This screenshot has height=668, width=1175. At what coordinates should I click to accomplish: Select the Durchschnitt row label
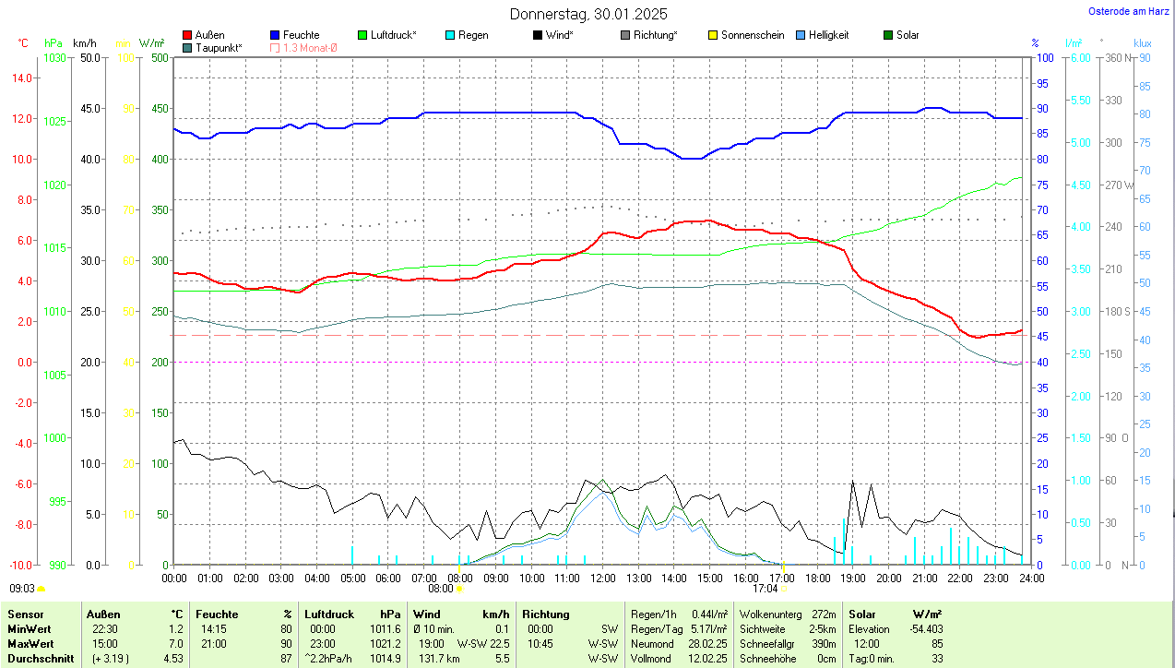click(38, 659)
